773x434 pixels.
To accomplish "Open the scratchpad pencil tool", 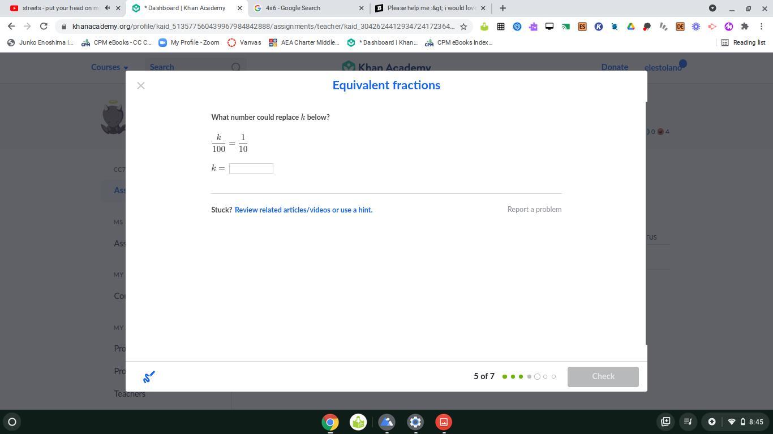I will tap(149, 377).
